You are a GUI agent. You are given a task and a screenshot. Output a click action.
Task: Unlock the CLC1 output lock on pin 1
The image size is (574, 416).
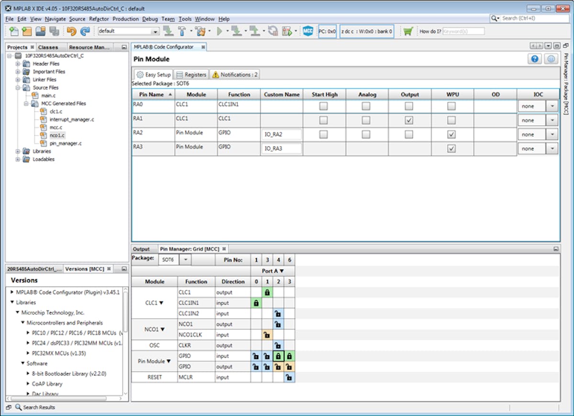(267, 292)
